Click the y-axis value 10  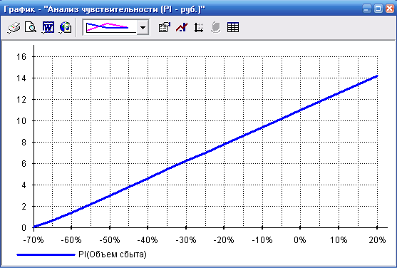point(21,121)
